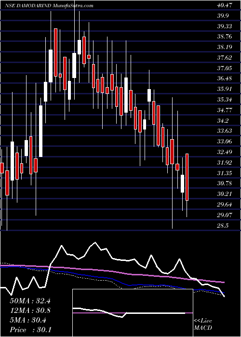Click the <<Live MACD label
The image size is (241, 337).
point(203,324)
